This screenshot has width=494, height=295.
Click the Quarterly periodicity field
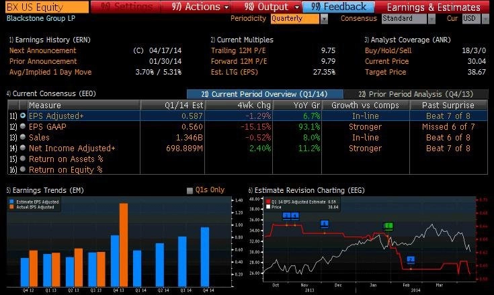295,19
